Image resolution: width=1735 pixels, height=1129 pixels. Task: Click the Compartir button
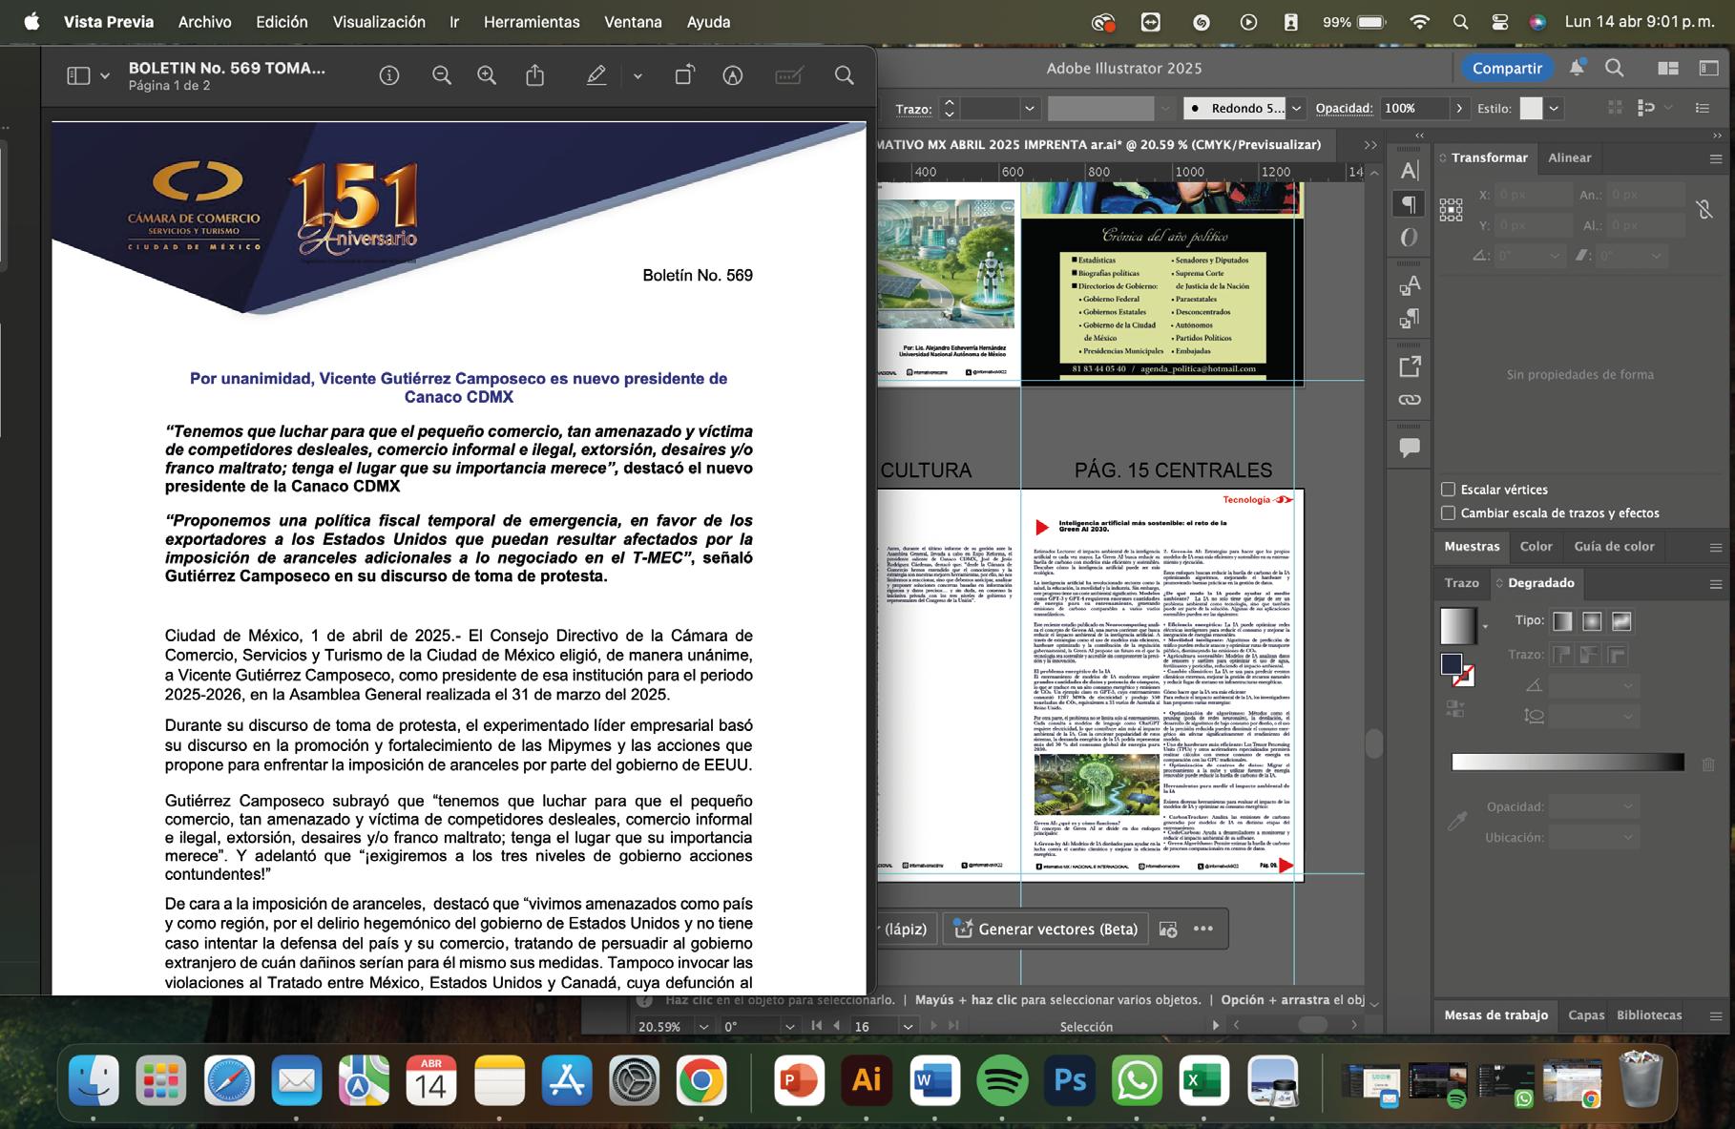coord(1507,68)
